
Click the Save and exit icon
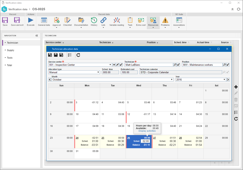point(17,20)
